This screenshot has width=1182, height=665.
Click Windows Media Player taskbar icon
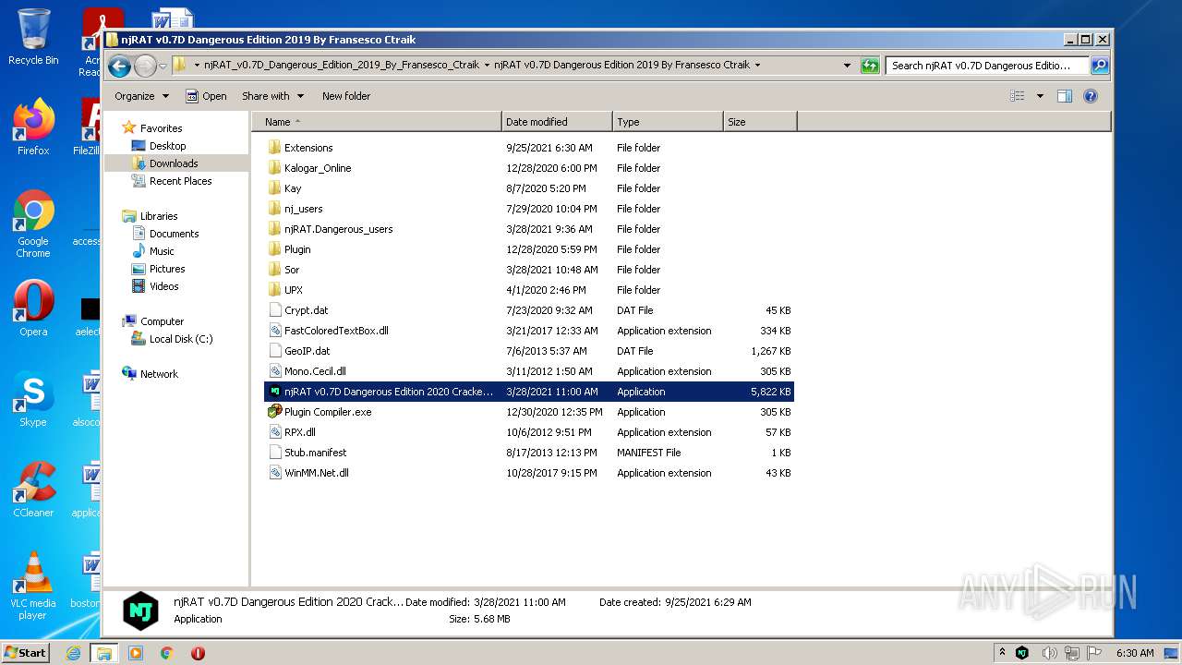tap(136, 653)
